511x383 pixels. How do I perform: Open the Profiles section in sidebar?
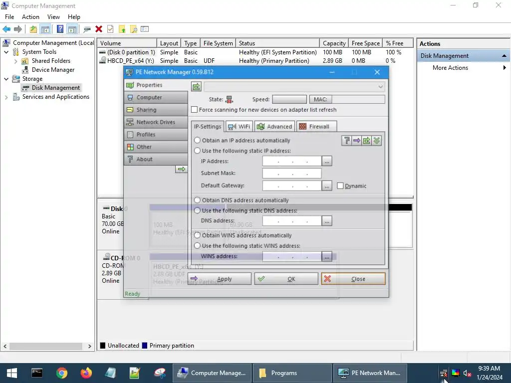point(156,135)
